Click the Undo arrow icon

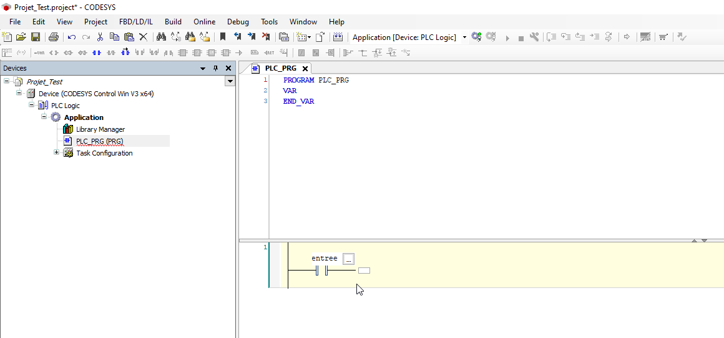click(72, 37)
